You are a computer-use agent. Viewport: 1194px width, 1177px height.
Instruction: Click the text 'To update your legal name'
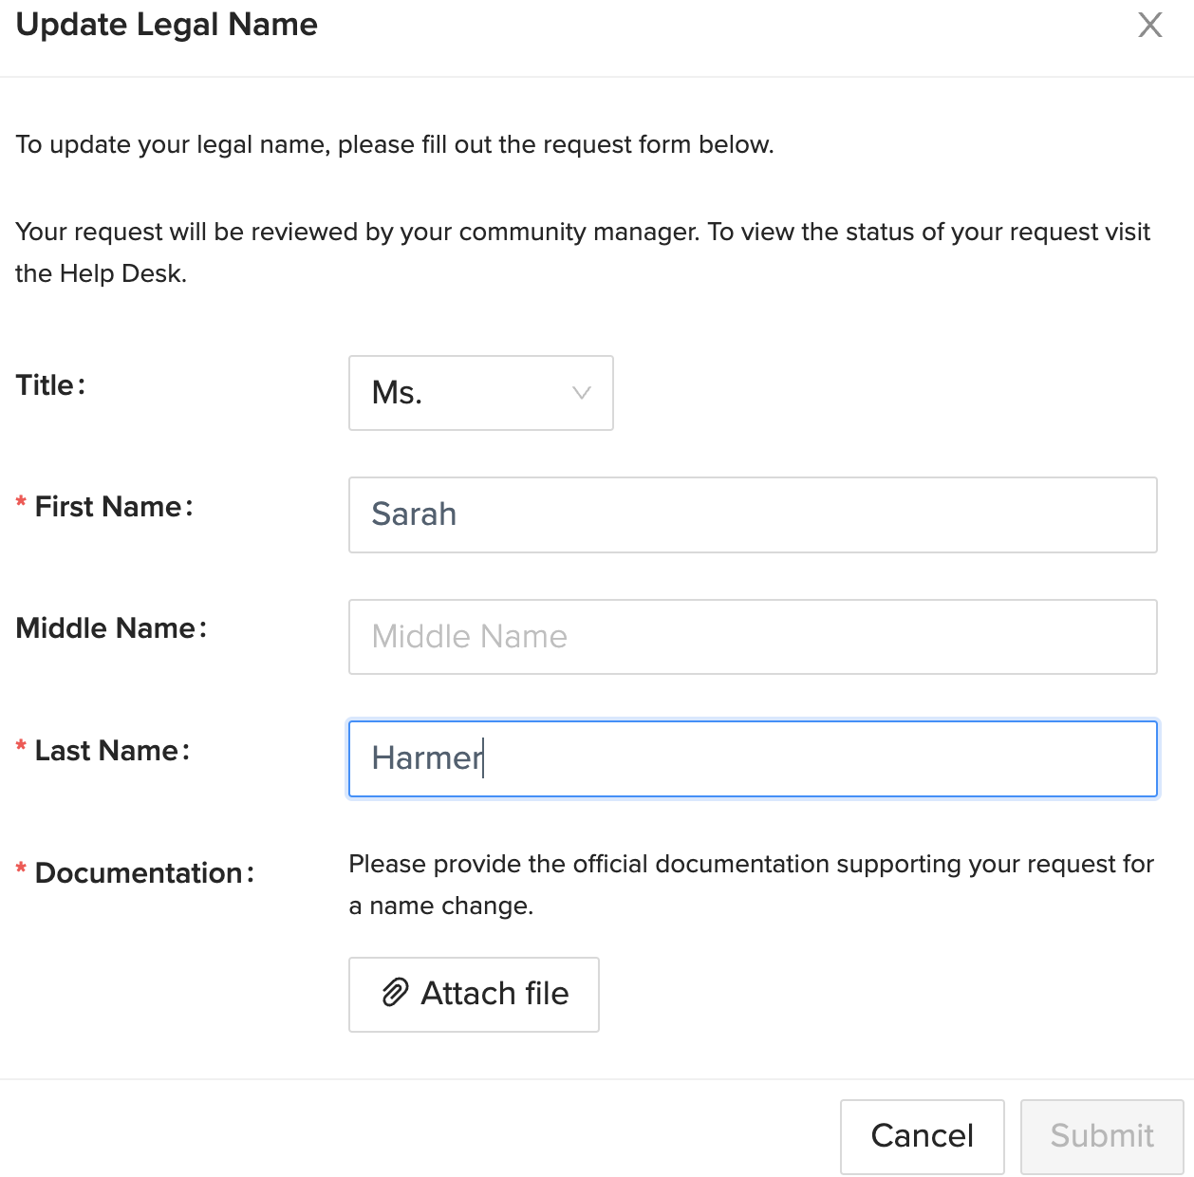click(173, 144)
